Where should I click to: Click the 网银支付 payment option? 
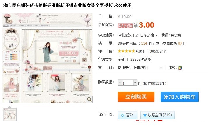tap(141, 68)
